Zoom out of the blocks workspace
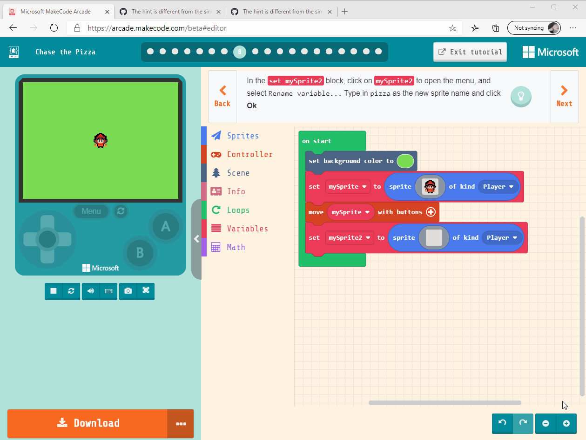This screenshot has height=440, width=586. click(546, 423)
